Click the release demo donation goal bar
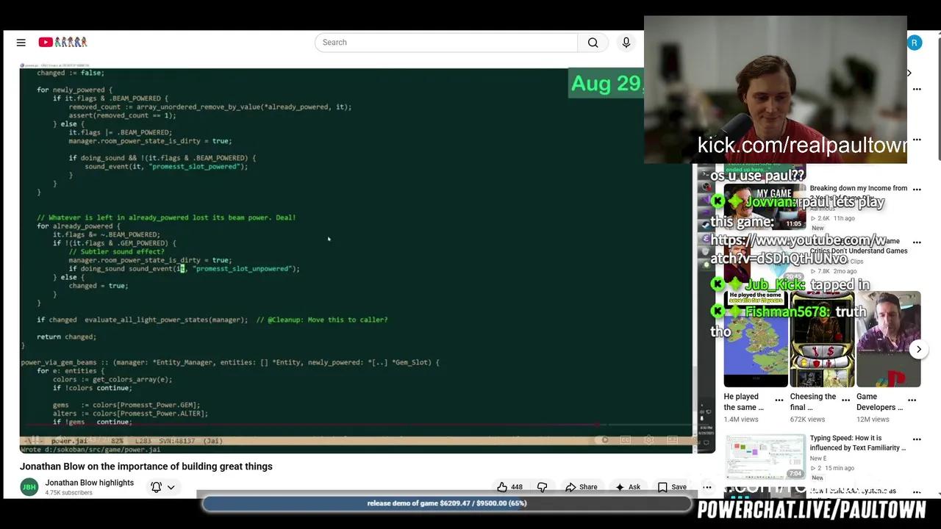The height and width of the screenshot is (529, 941). (447, 503)
